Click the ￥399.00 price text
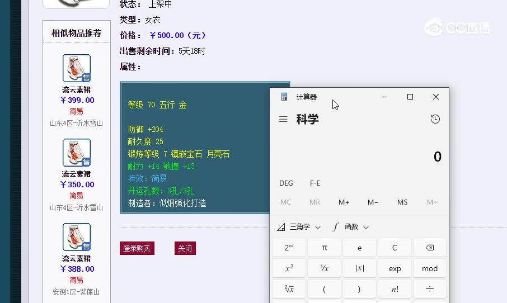 [77, 100]
